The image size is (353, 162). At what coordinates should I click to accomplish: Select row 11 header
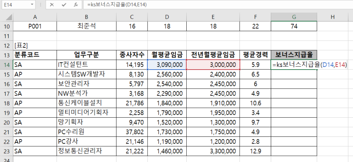[6, 36]
